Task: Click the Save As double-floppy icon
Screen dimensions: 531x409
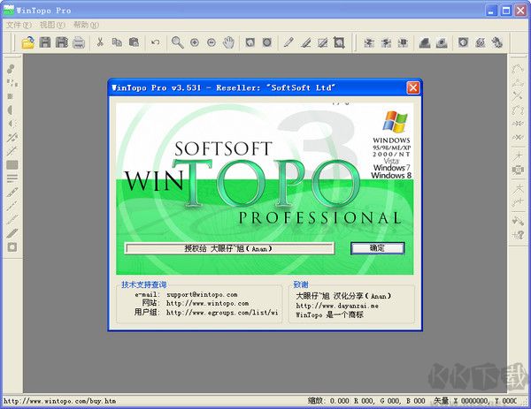Action: coord(62,42)
